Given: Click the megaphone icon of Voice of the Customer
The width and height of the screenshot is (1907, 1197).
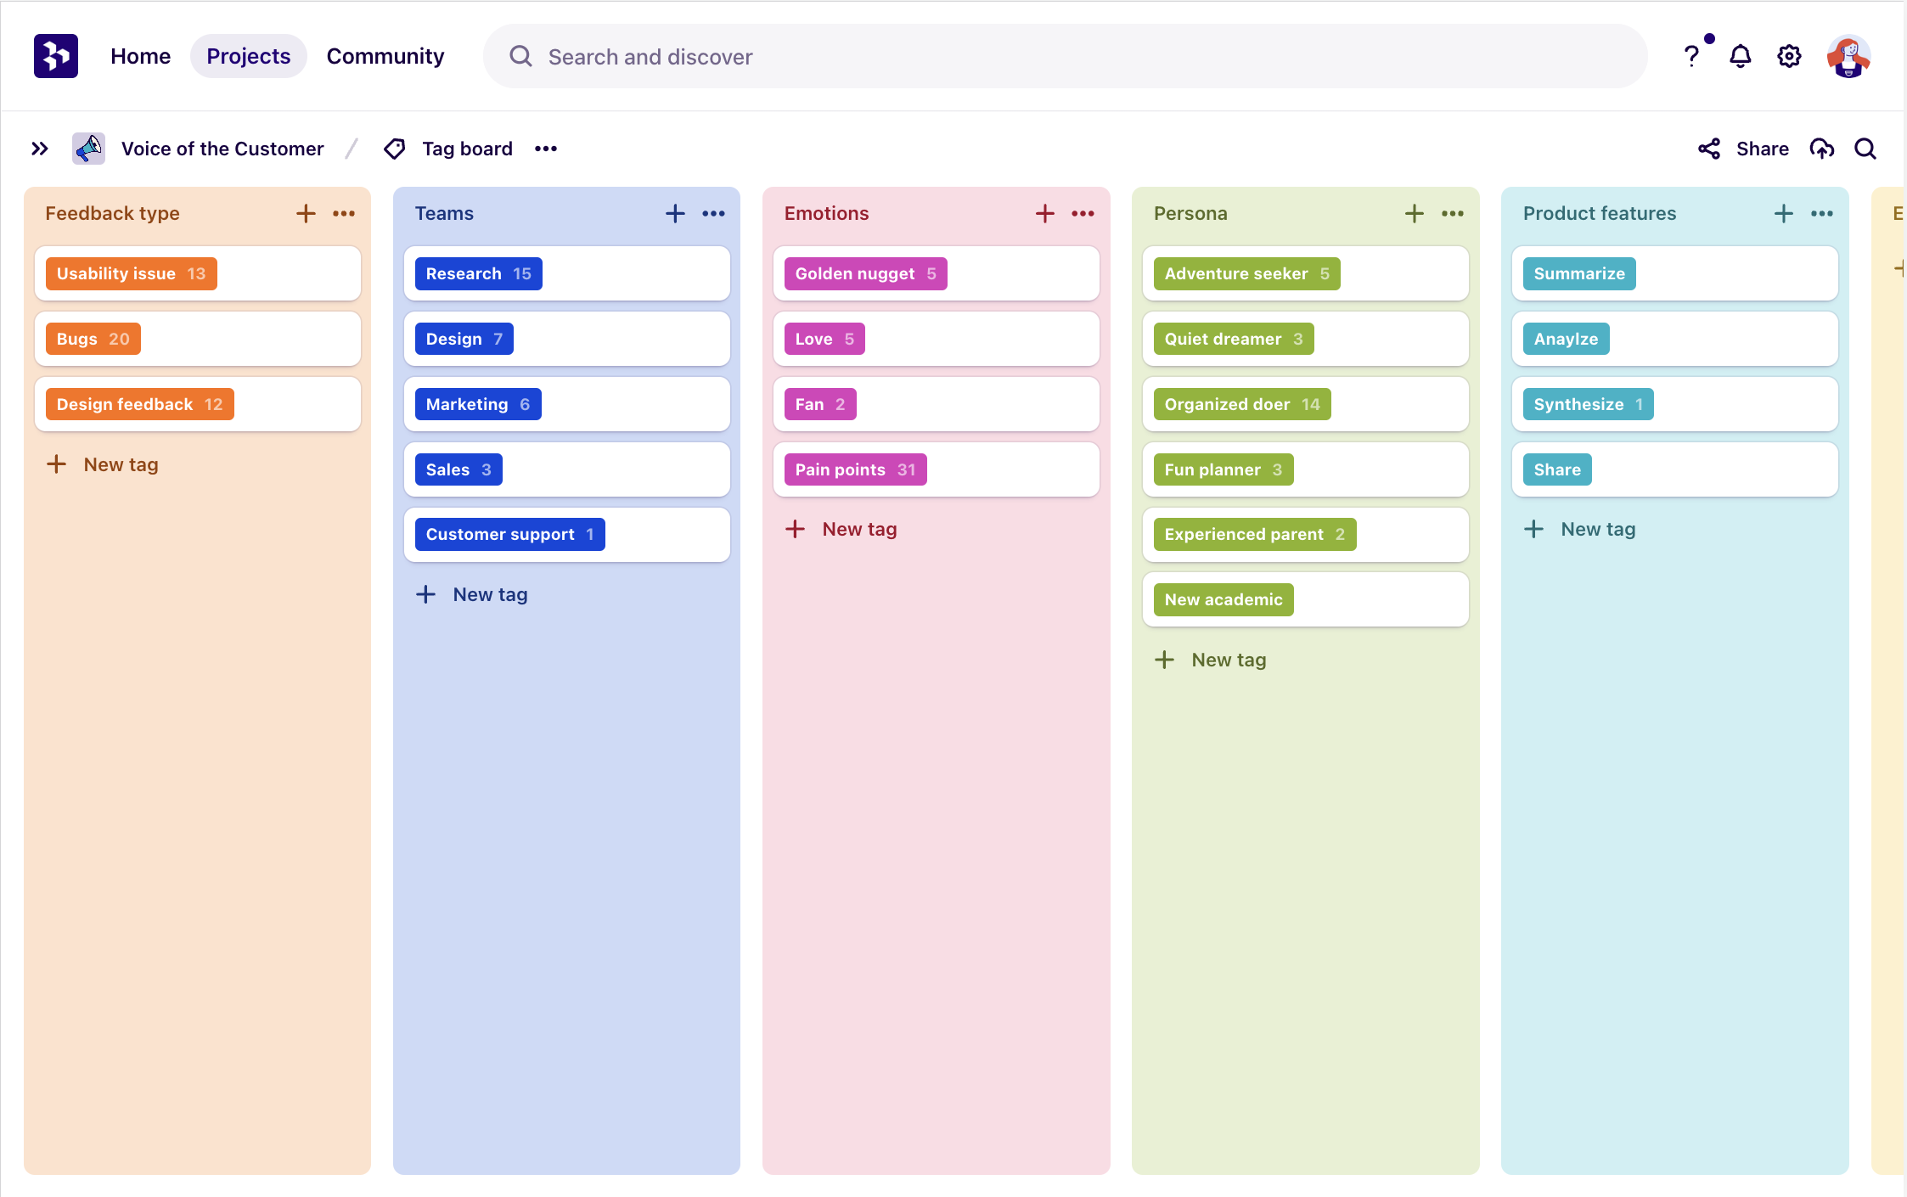Looking at the screenshot, I should click(87, 148).
